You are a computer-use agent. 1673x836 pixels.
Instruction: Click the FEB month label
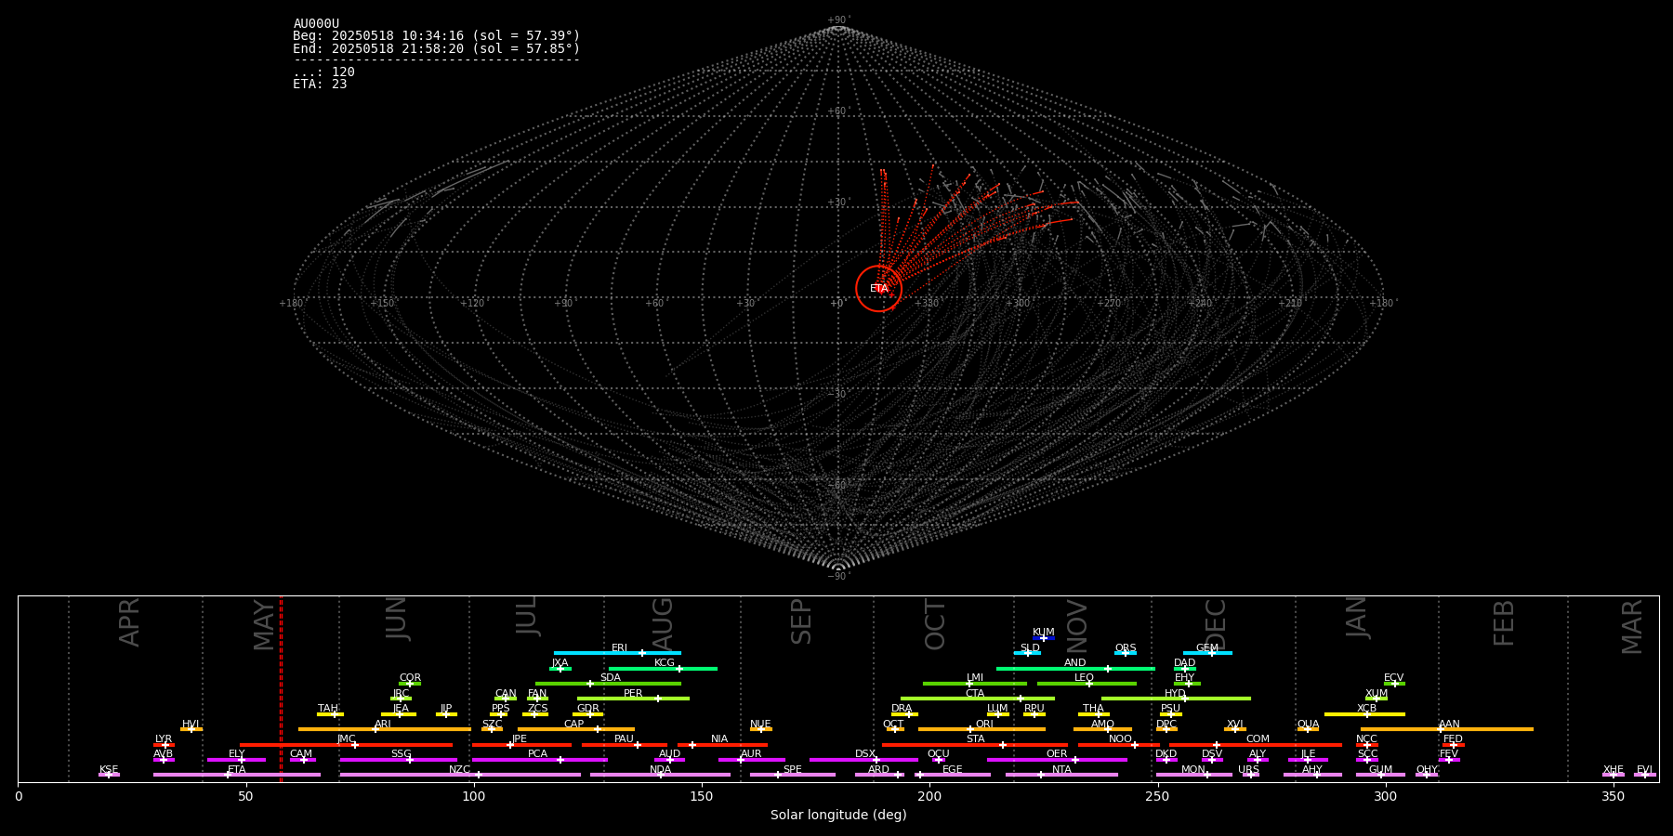click(1504, 623)
